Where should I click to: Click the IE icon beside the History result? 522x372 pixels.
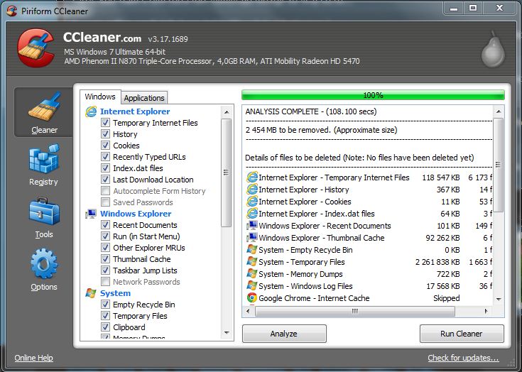point(252,190)
